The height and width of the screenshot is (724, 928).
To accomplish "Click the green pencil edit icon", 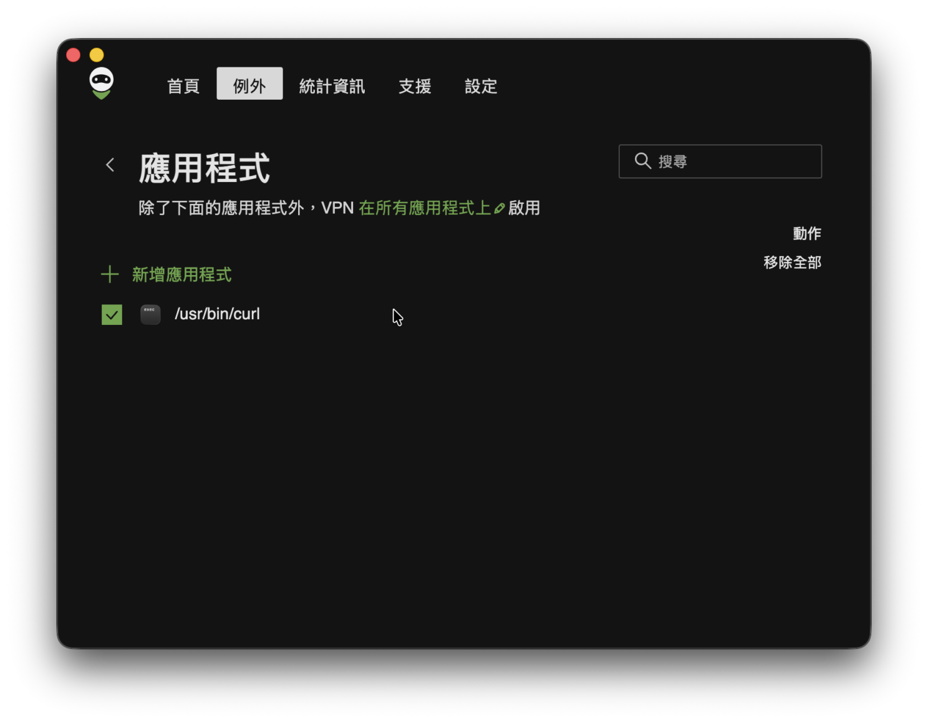I will [x=500, y=208].
